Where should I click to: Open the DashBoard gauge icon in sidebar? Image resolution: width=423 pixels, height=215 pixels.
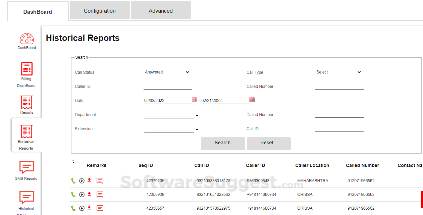[x=27, y=39]
